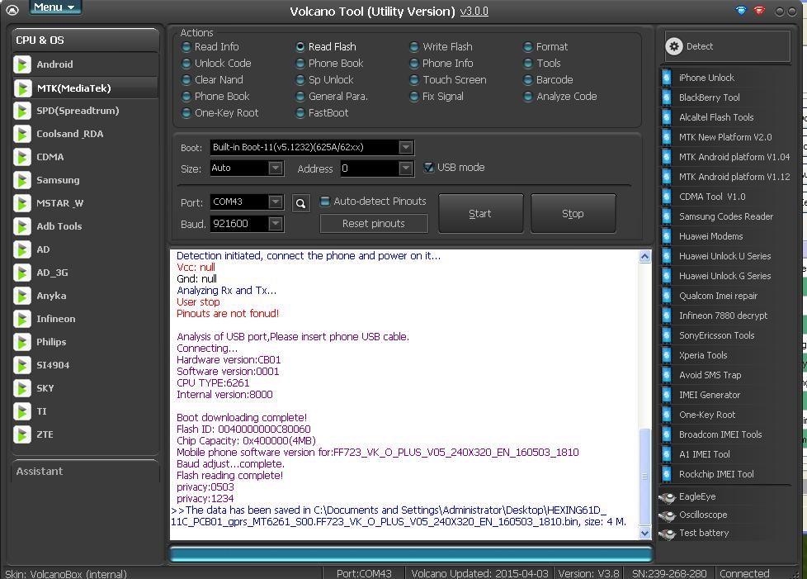Toggle the USB mode checkbox
The image size is (807, 579).
coord(429,168)
